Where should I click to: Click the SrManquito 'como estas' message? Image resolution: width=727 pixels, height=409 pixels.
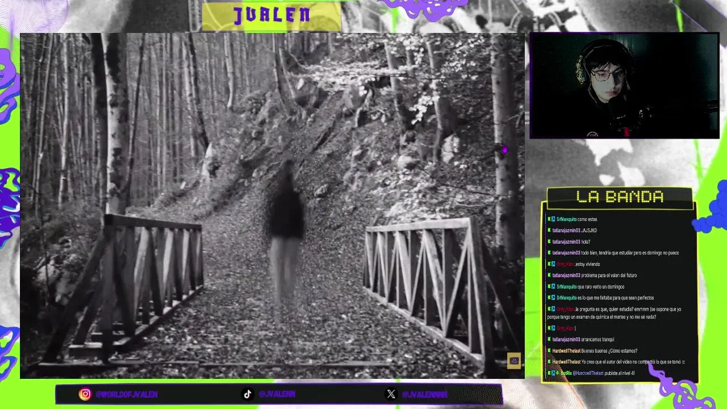[572, 219]
